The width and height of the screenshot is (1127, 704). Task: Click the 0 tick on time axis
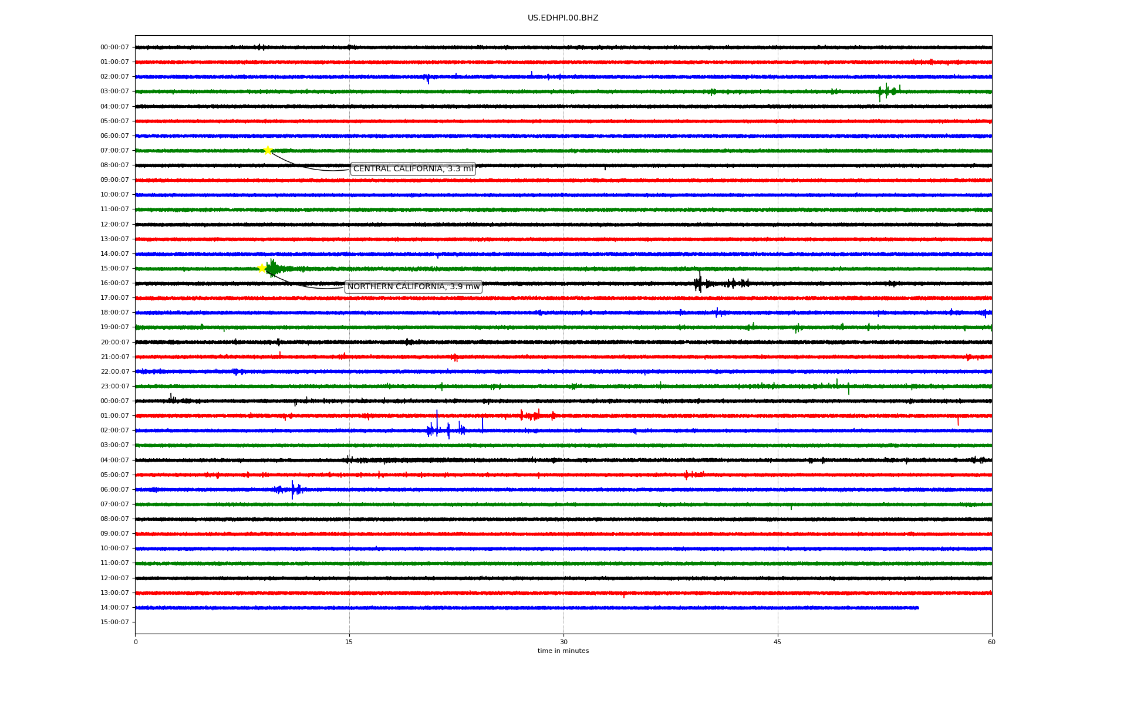click(136, 642)
